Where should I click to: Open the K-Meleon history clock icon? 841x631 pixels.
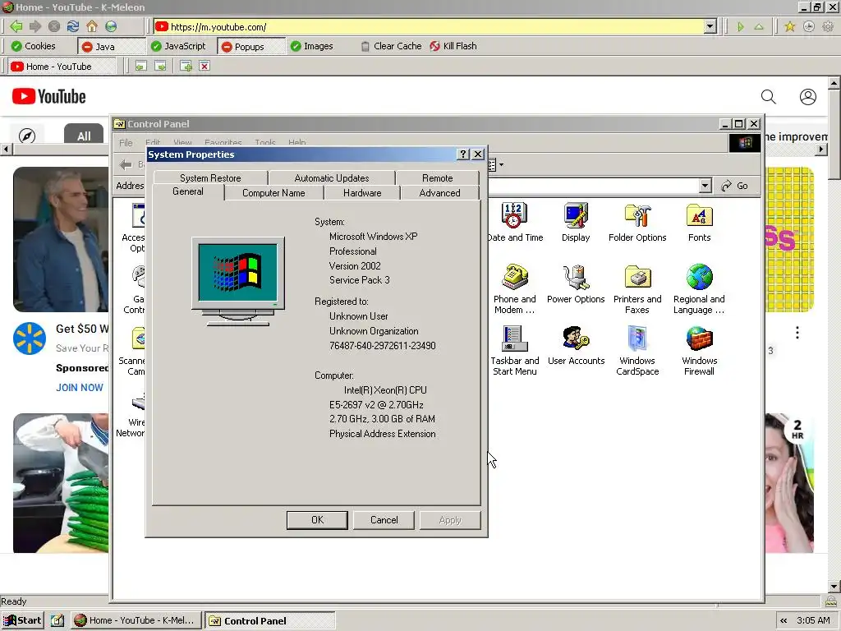(x=809, y=26)
